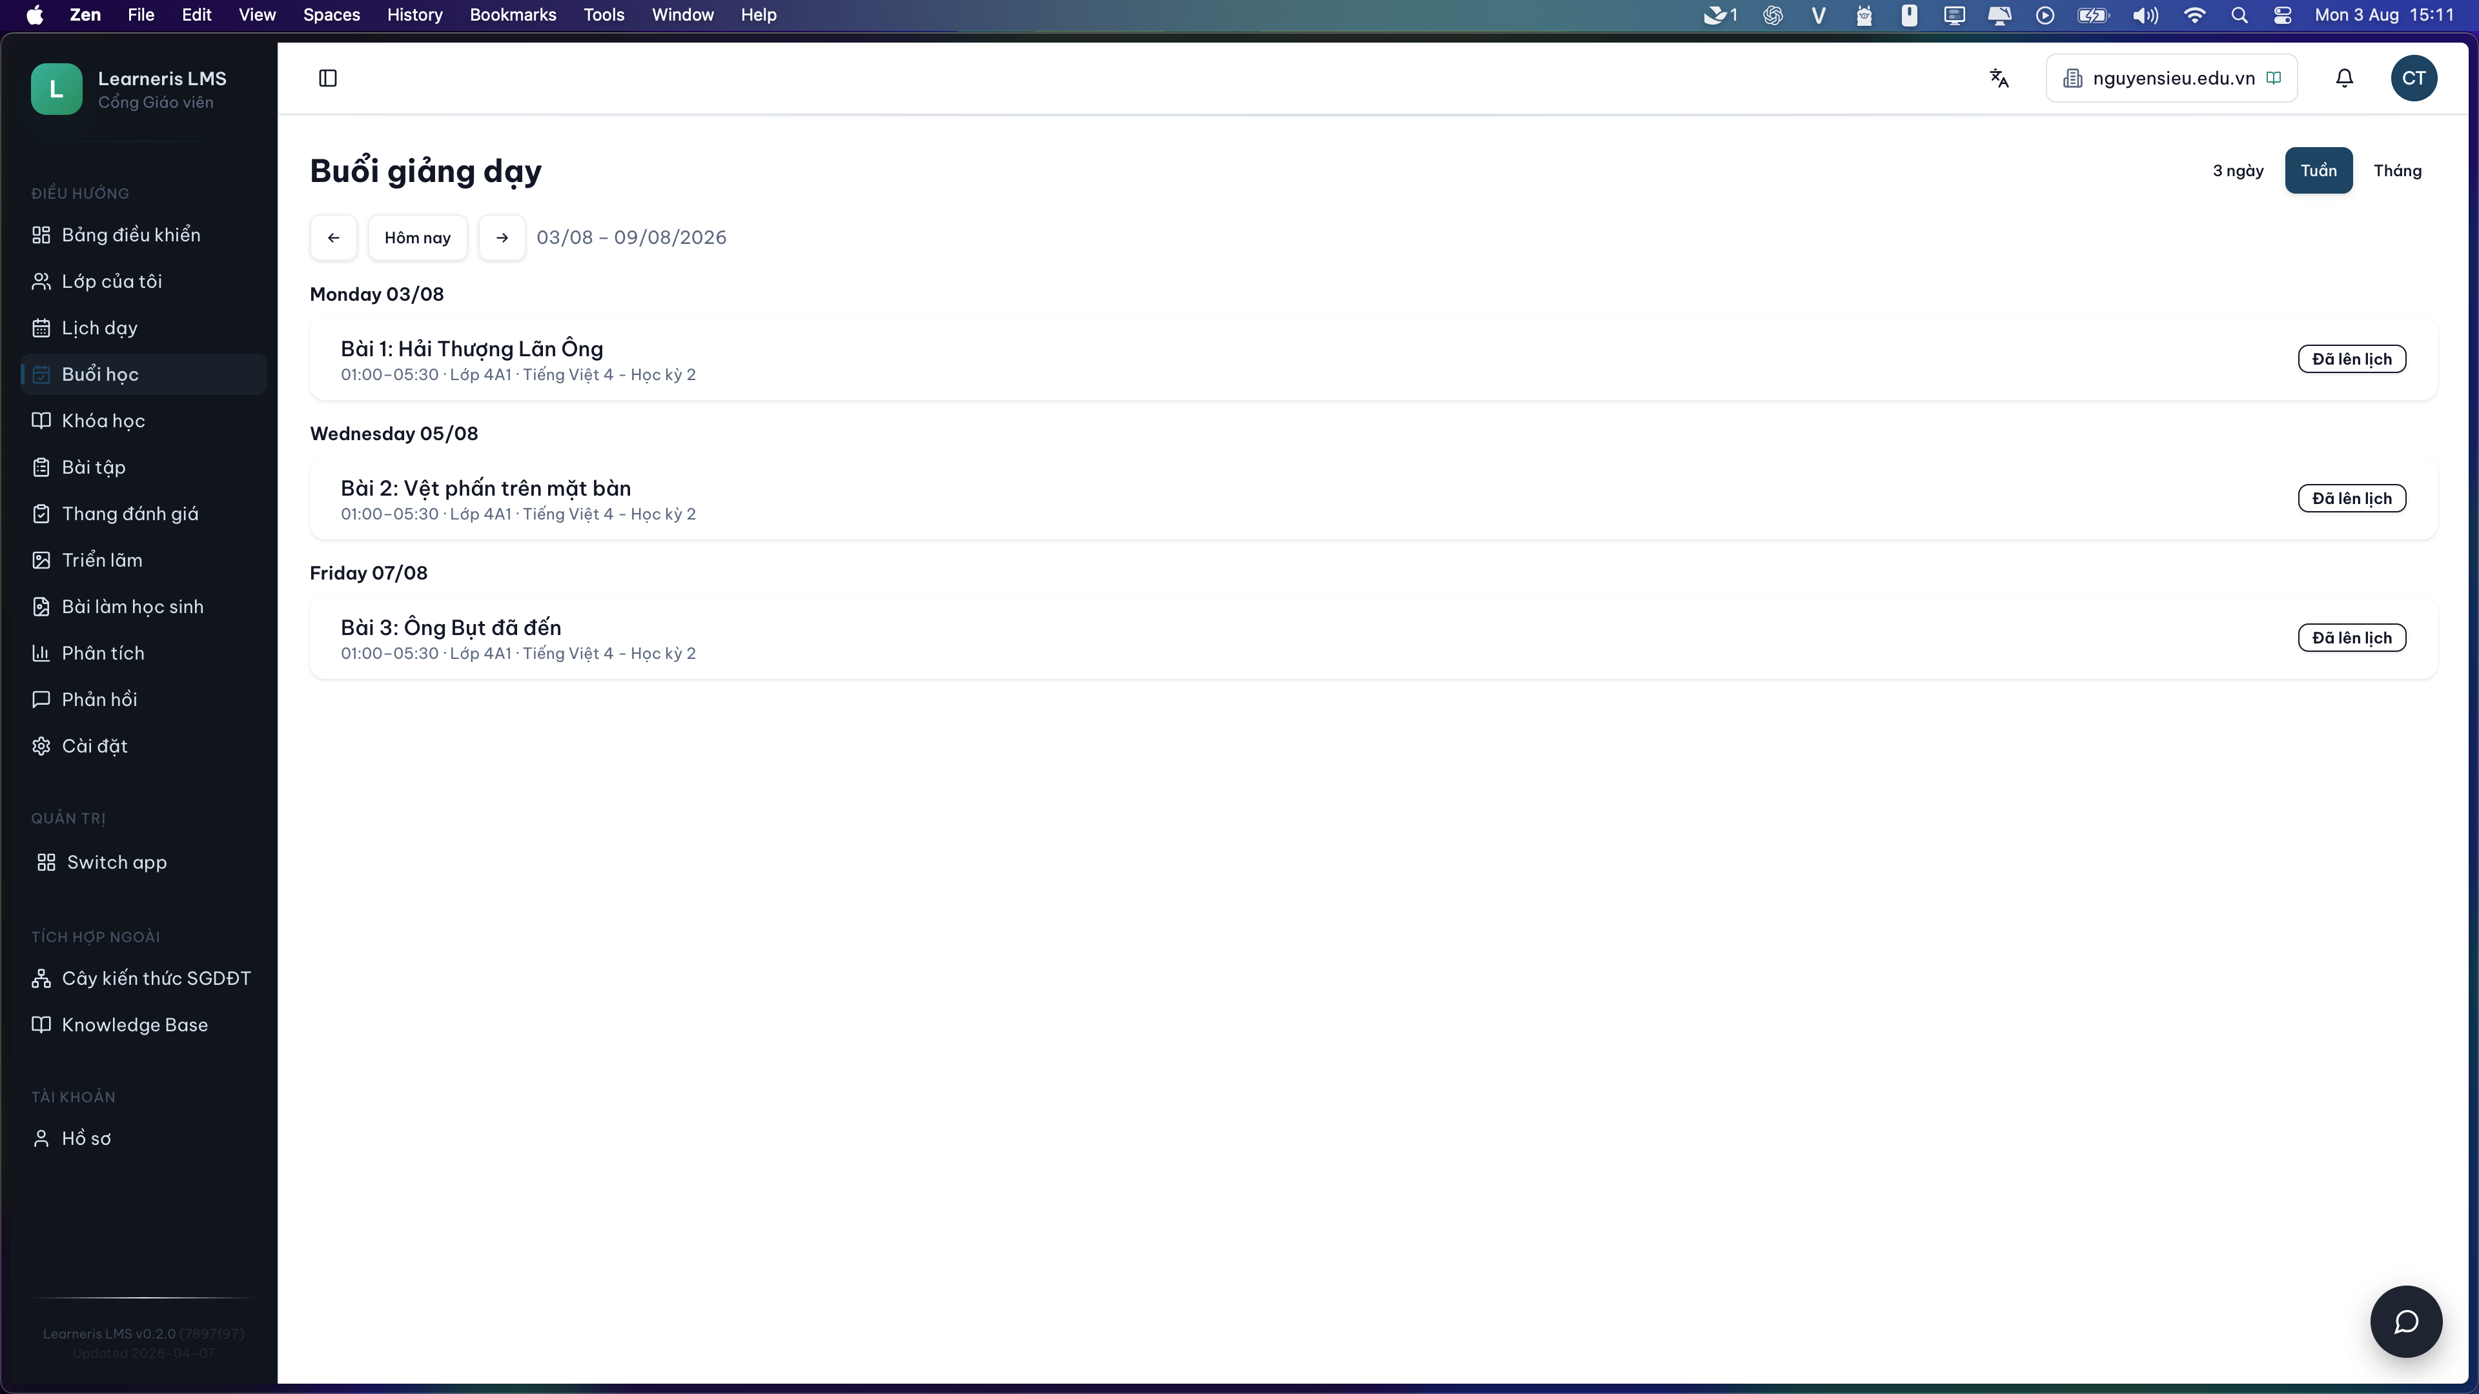Open Triển lãm gallery
The height and width of the screenshot is (1394, 2479).
pos(145,560)
